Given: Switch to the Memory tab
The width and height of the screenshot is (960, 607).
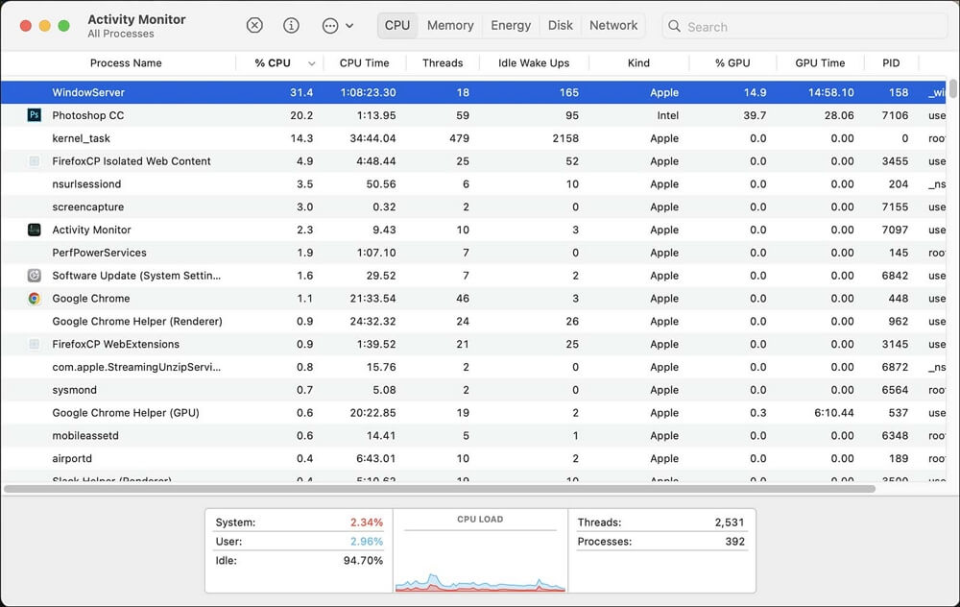Looking at the screenshot, I should point(450,26).
